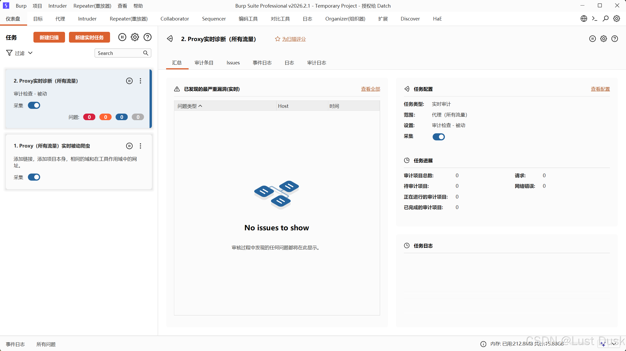Click the red high-severity issue count badge

coord(89,117)
